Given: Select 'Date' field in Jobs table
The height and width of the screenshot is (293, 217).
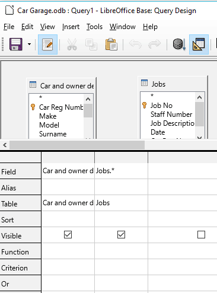Looking at the screenshot, I should click(158, 132).
